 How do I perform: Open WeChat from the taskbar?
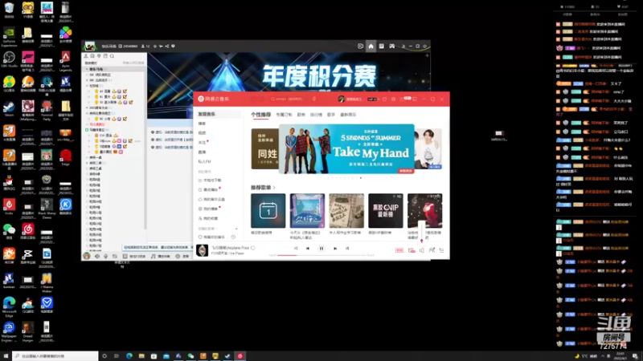pyautogui.click(x=190, y=356)
